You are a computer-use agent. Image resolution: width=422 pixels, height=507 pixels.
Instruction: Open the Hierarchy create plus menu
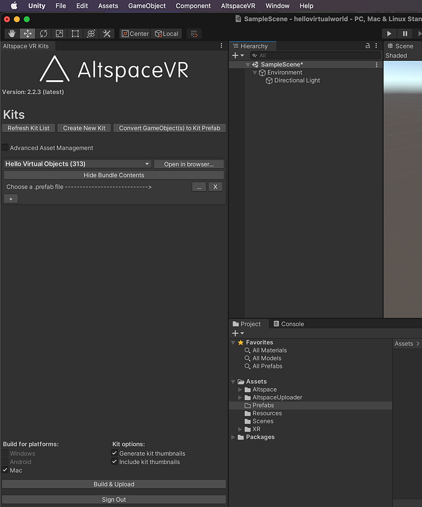(238, 55)
